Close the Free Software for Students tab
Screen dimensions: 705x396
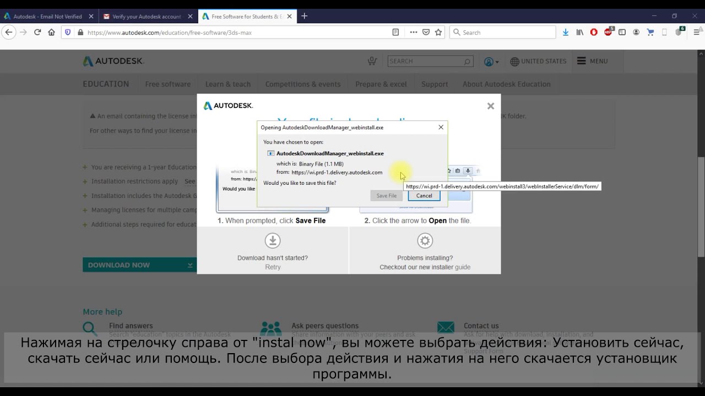(289, 16)
